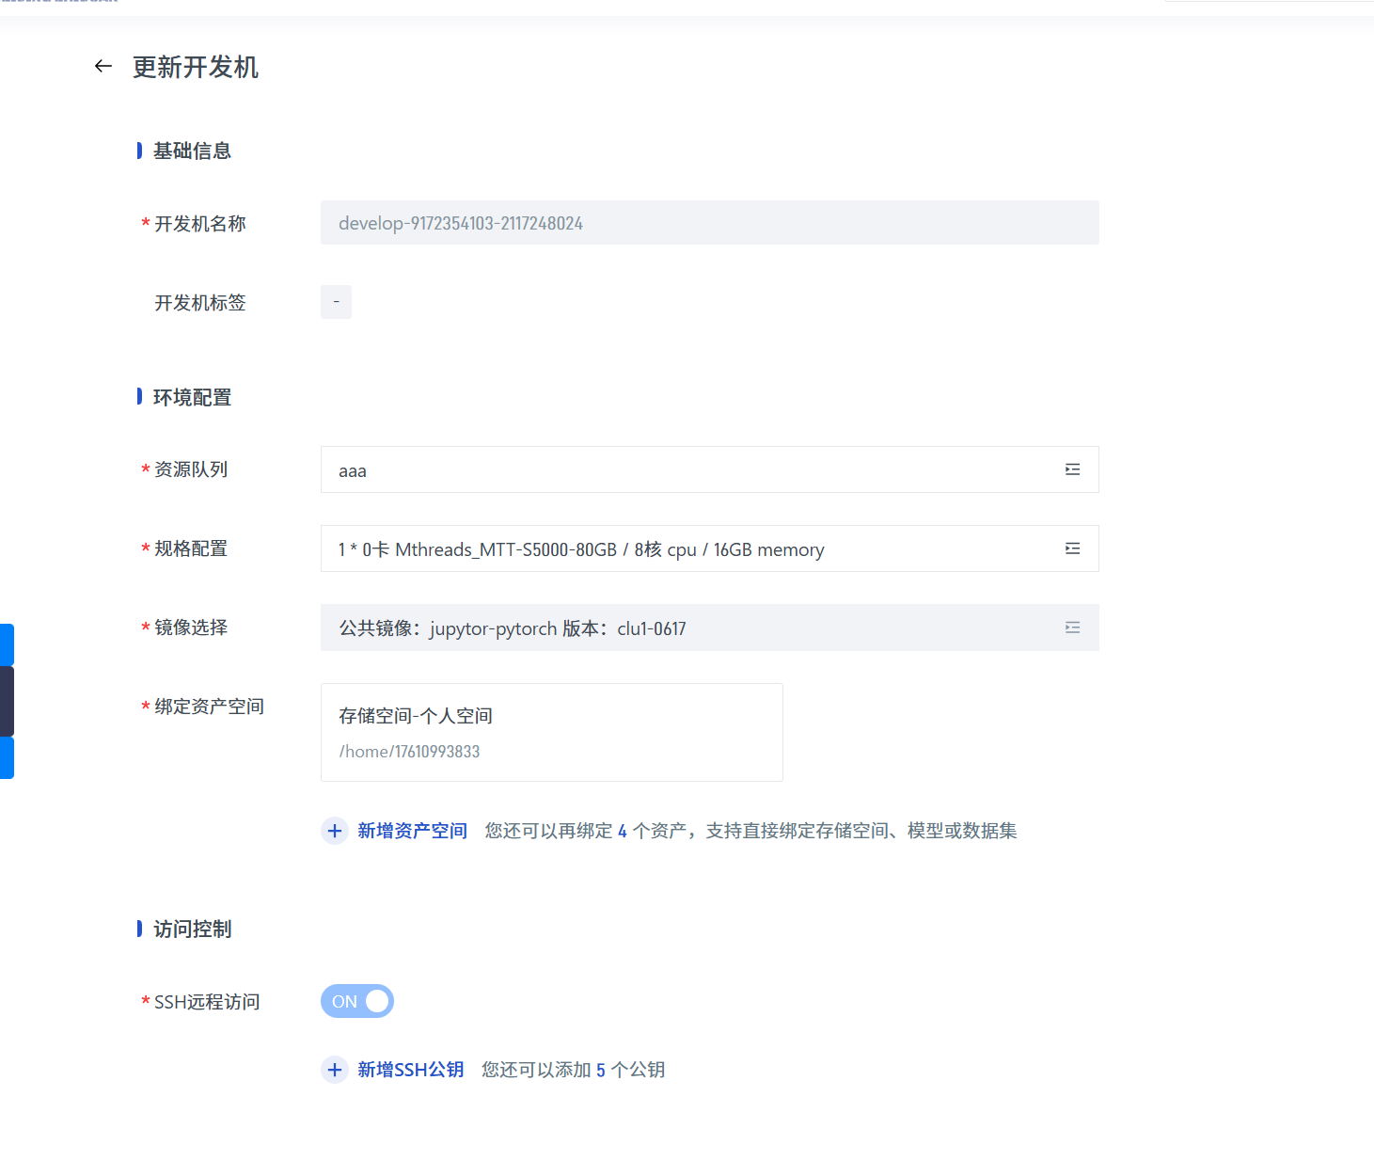Open the 镜像选择 dropdown

(709, 628)
